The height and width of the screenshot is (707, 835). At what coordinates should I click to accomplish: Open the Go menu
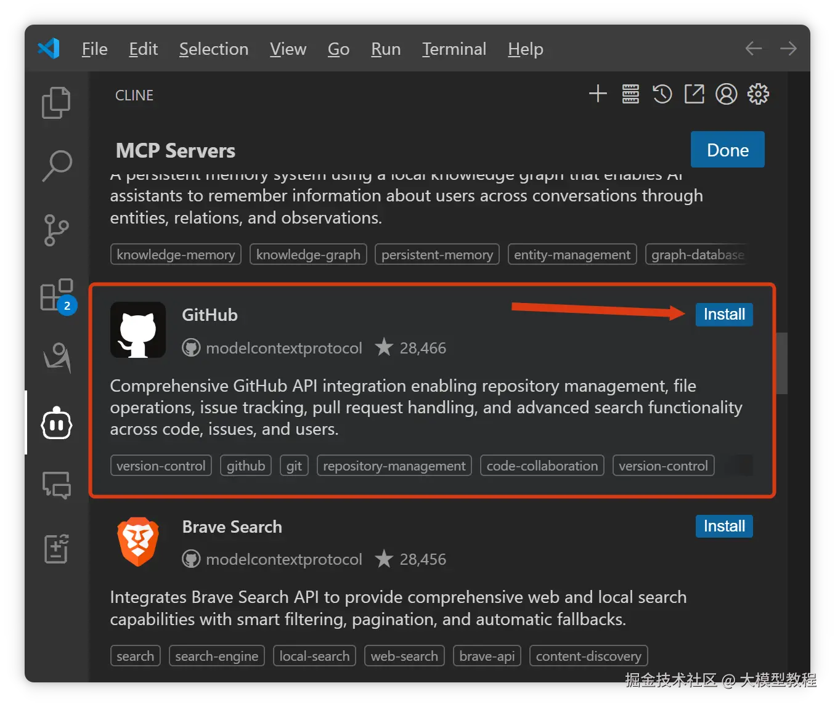339,49
